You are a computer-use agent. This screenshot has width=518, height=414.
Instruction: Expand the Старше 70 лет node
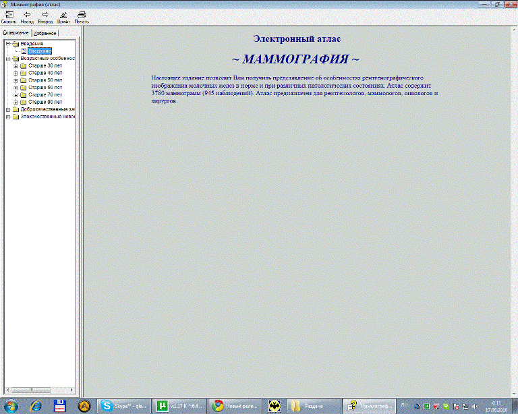click(x=16, y=95)
